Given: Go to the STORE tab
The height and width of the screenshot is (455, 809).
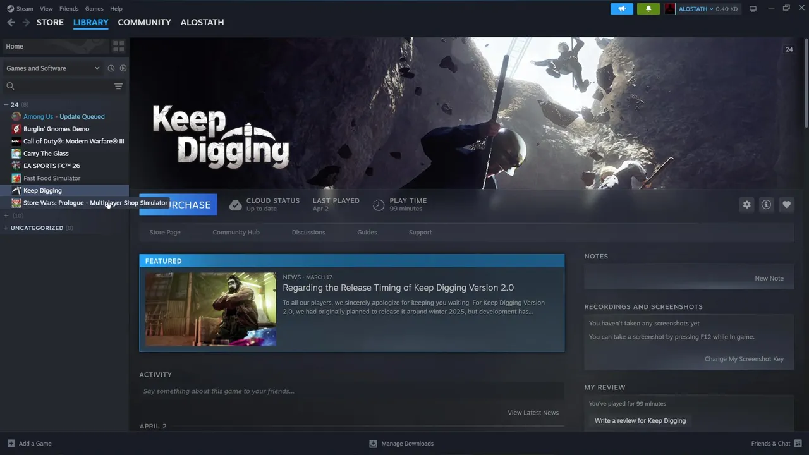Looking at the screenshot, I should coord(50,22).
